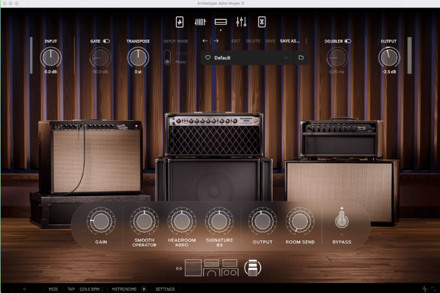Open MIDI in the bottom bar
This screenshot has height=293, width=440.
53,289
